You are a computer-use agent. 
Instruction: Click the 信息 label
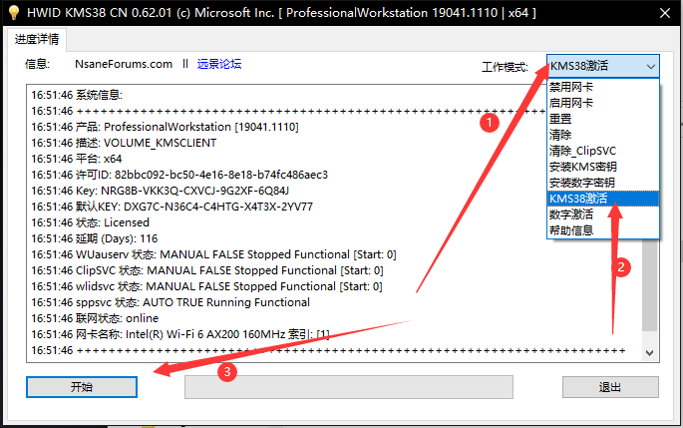point(38,64)
